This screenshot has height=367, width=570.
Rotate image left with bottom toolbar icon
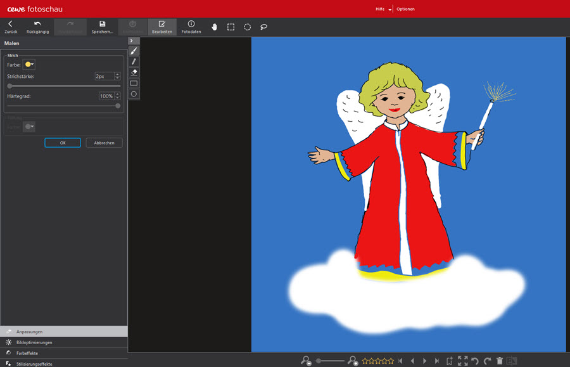[x=474, y=361]
